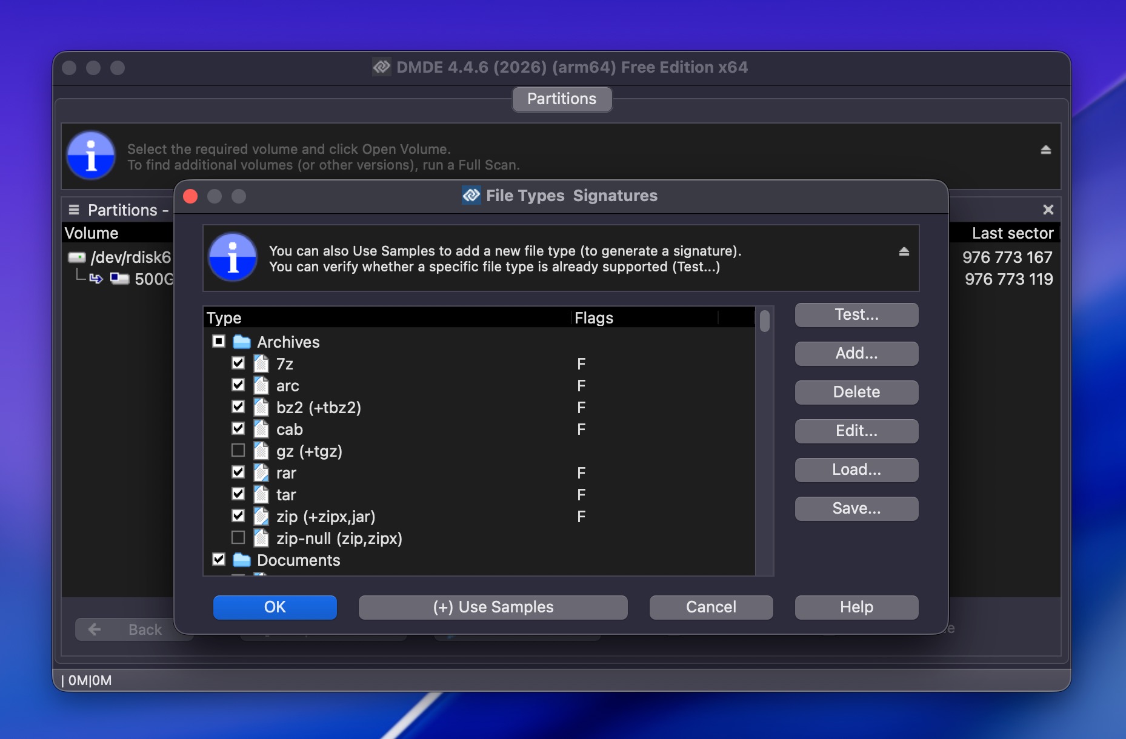Uncheck the rar file type

coord(238,472)
